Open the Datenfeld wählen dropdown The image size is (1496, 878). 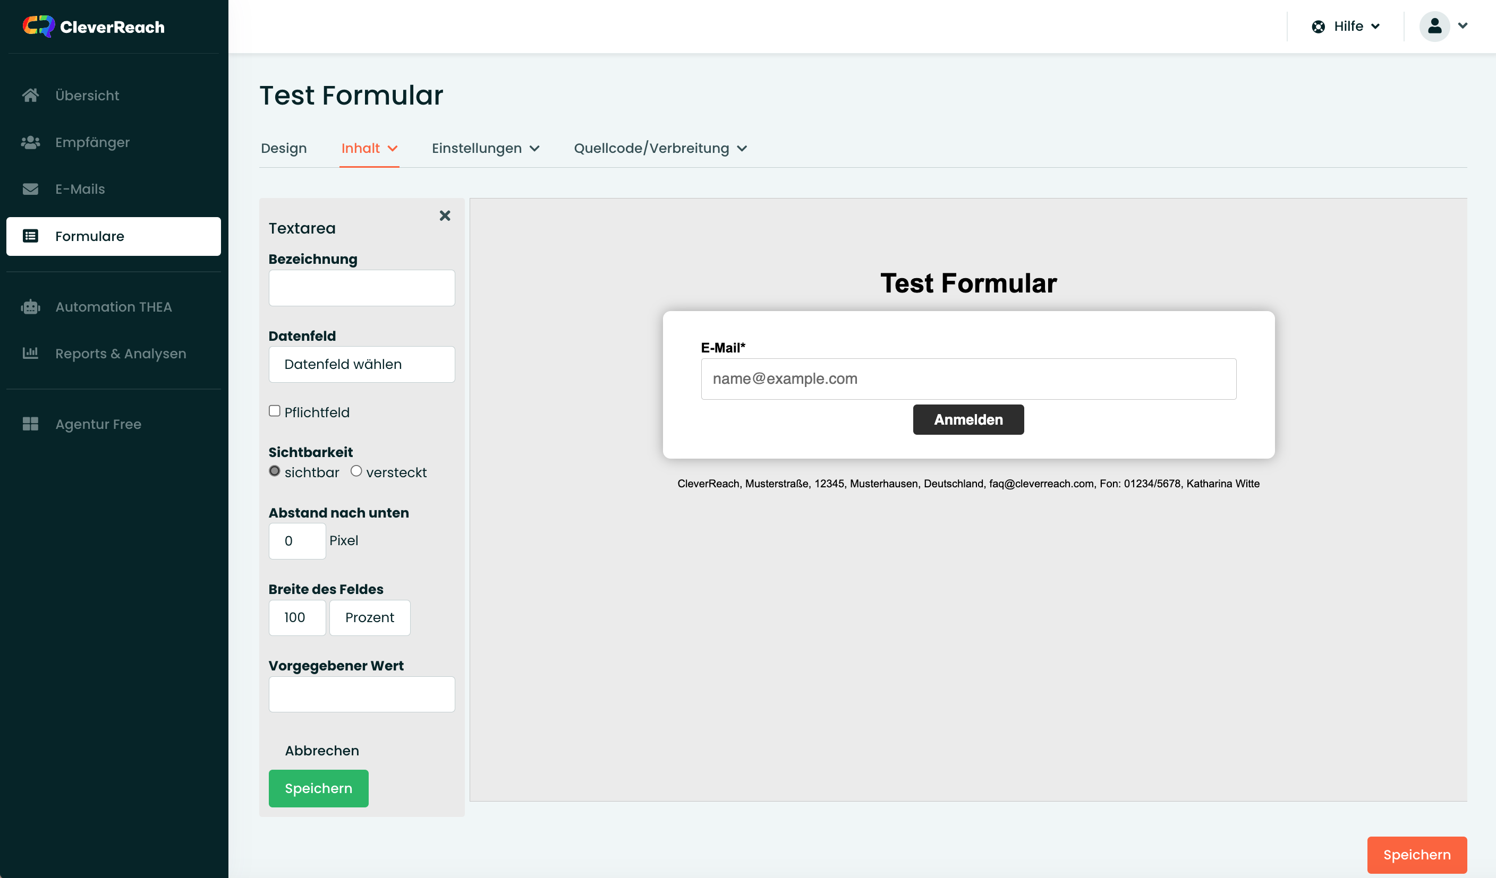click(362, 364)
